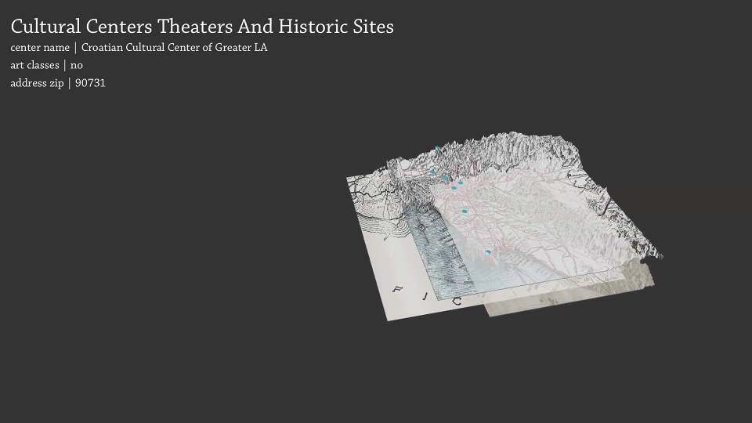Viewport: 752px width, 423px height.
Task: Click the map title 'Cultural Centers Theaters And Historic Sites'
Action: tap(202, 27)
